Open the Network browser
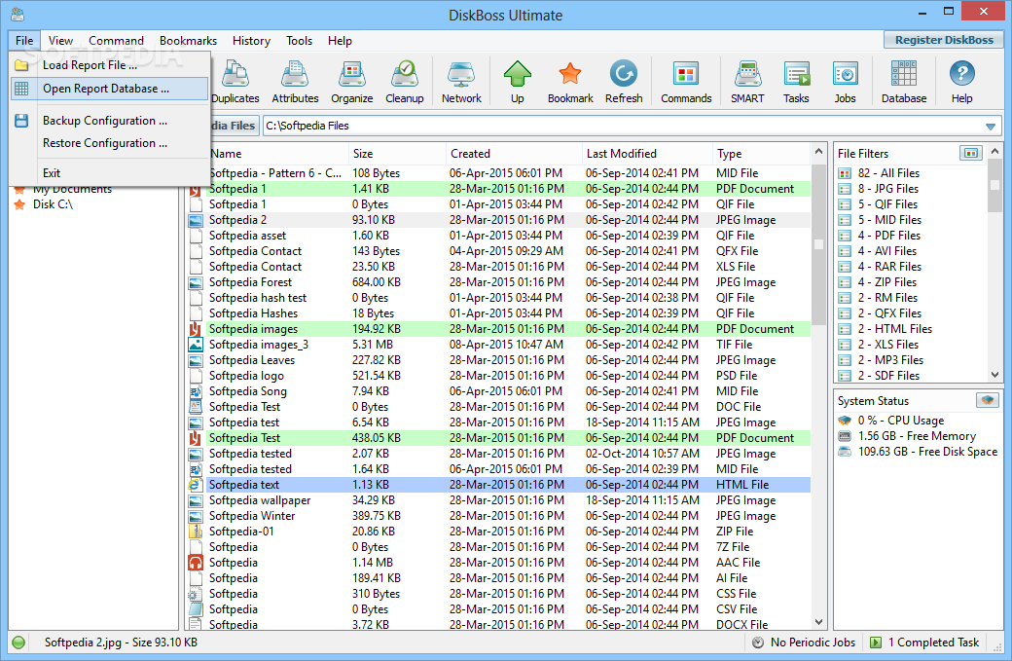 pos(461,82)
